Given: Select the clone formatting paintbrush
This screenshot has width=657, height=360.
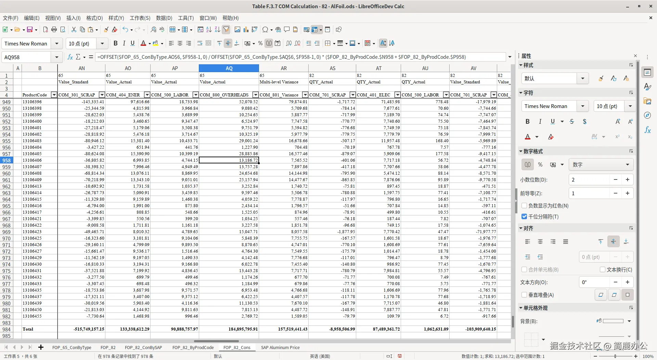Looking at the screenshot, I should pyautogui.click(x=106, y=29).
